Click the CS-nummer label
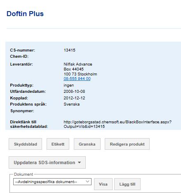Image resolution: width=181 pixels, height=193 pixels. click(x=23, y=50)
